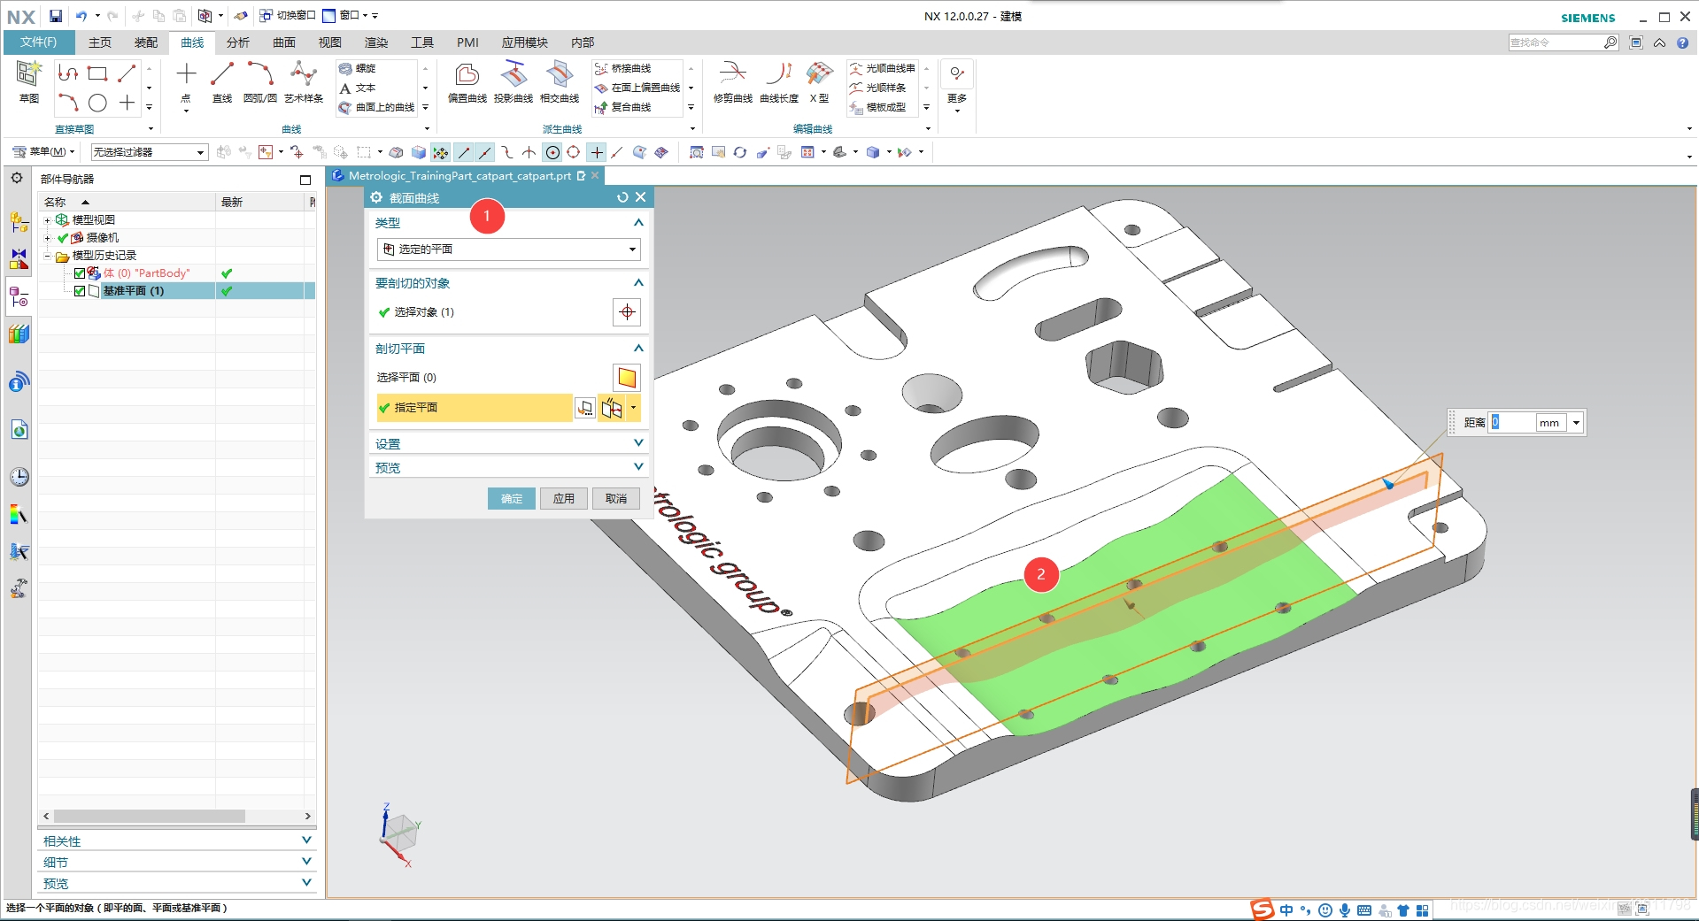Open the X-Form (X 型) tool
Screen dimensions: 1699x921
tap(820, 82)
